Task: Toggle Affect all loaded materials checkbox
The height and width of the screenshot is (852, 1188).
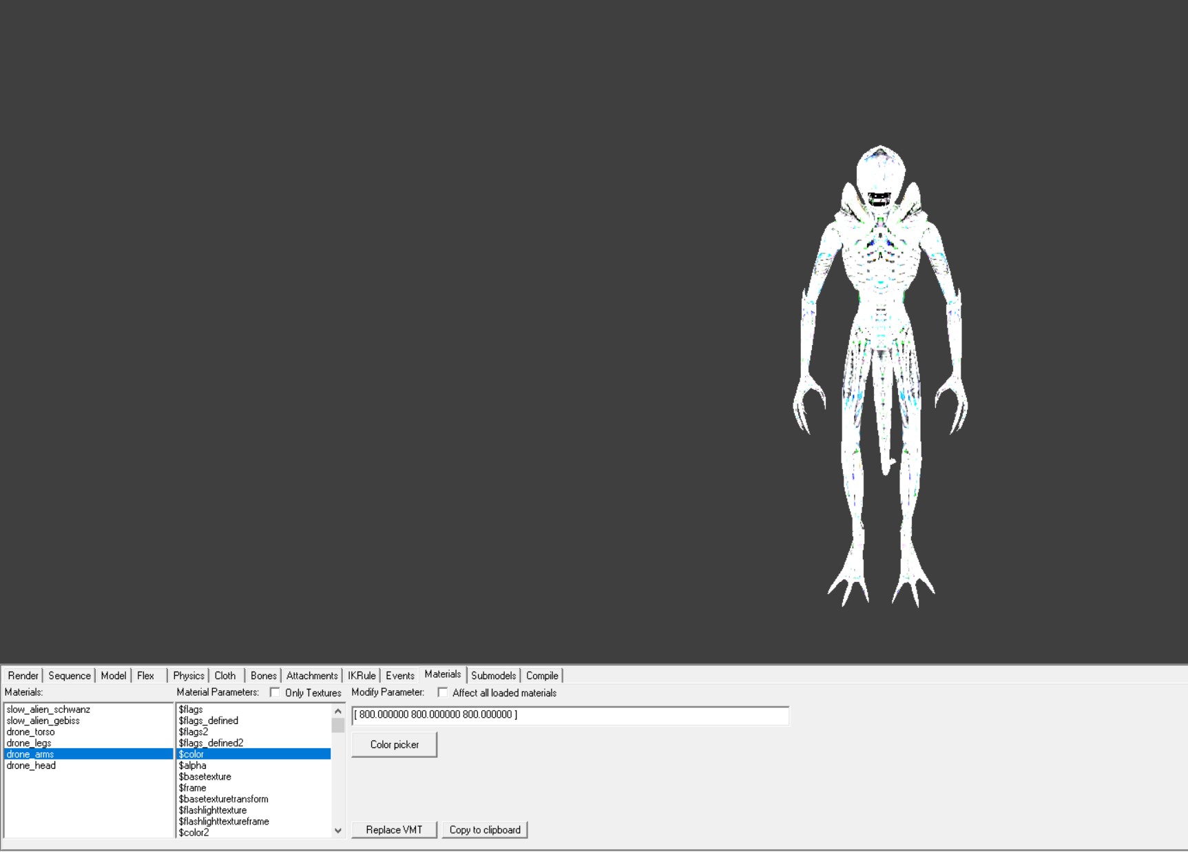Action: 443,692
